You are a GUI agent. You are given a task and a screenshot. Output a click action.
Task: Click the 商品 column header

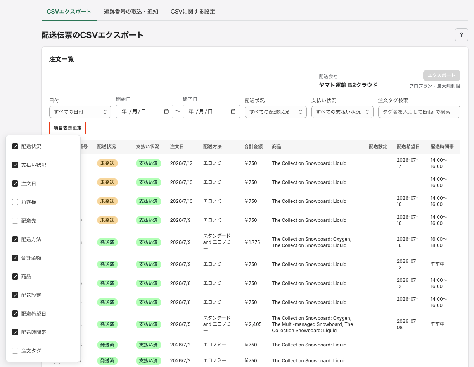277,147
